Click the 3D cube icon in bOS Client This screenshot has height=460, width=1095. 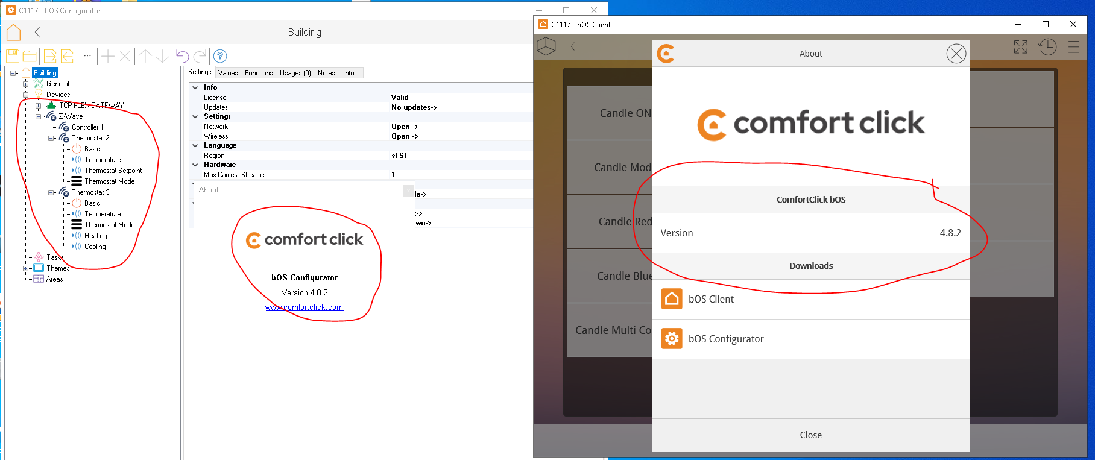546,46
